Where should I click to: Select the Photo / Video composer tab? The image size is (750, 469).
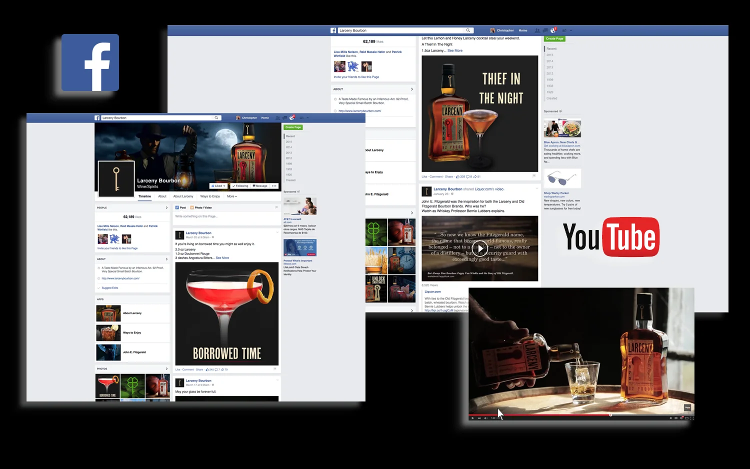click(201, 207)
